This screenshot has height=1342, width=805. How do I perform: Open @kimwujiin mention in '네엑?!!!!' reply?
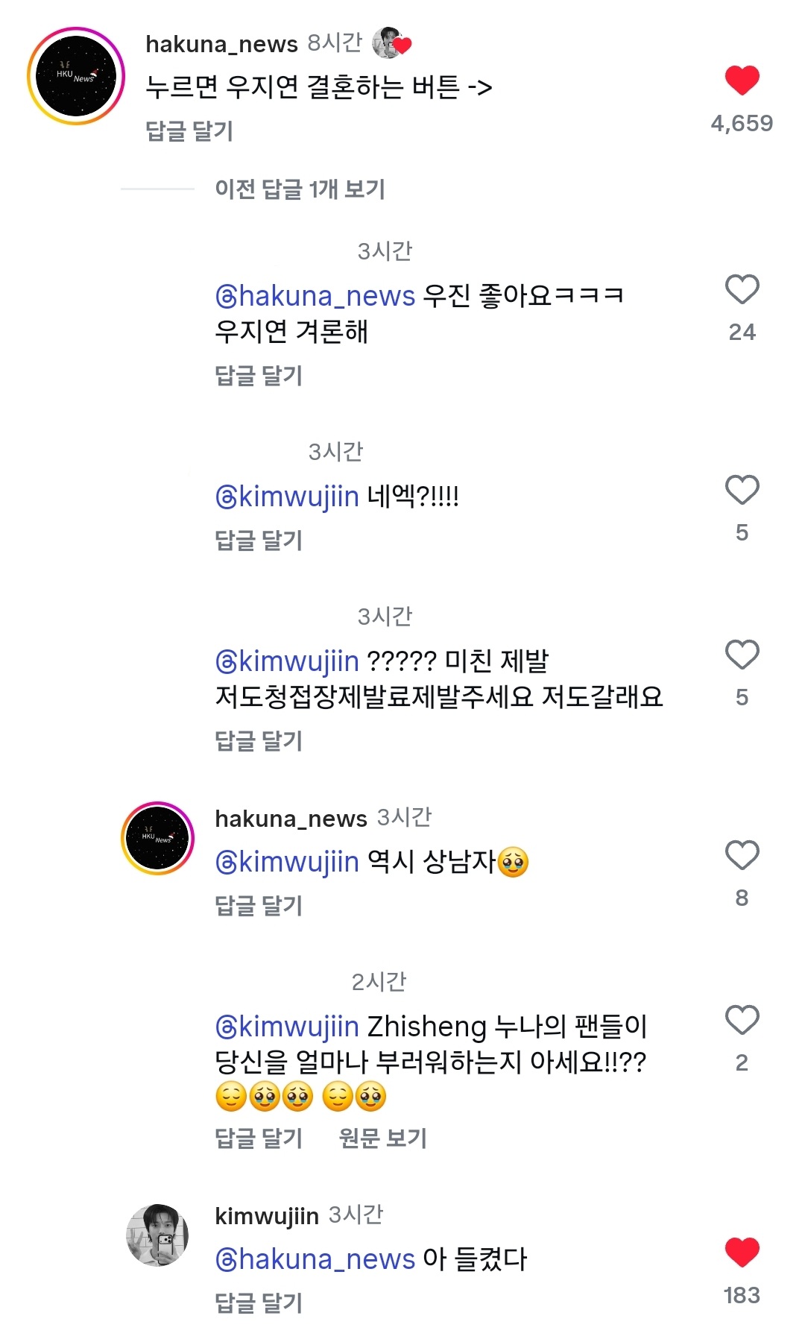tap(287, 497)
